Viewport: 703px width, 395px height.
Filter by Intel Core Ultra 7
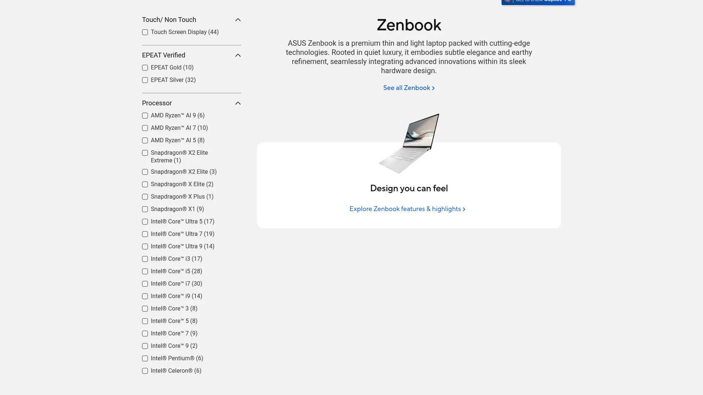[145, 234]
